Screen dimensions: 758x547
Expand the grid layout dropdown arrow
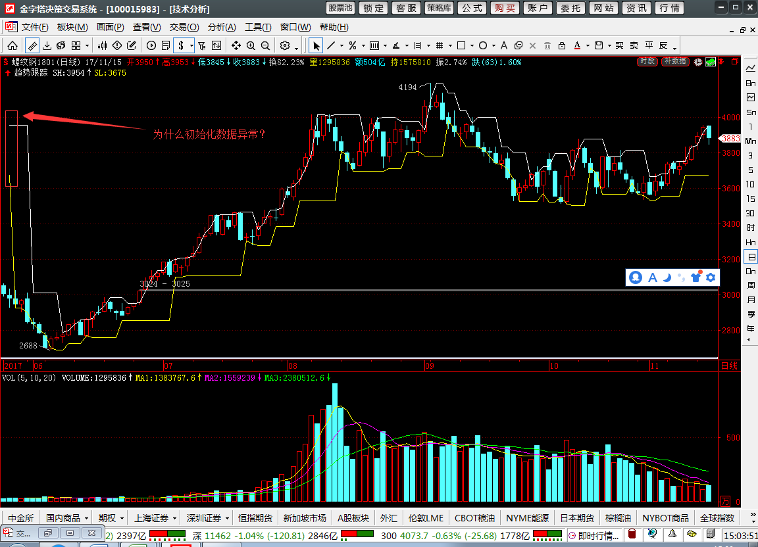pyautogui.click(x=87, y=46)
